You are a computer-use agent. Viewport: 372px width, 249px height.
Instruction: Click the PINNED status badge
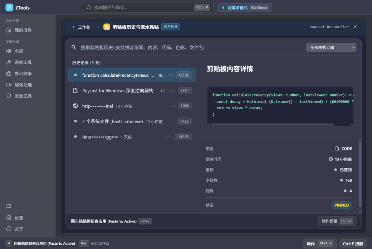pyautogui.click(x=341, y=205)
